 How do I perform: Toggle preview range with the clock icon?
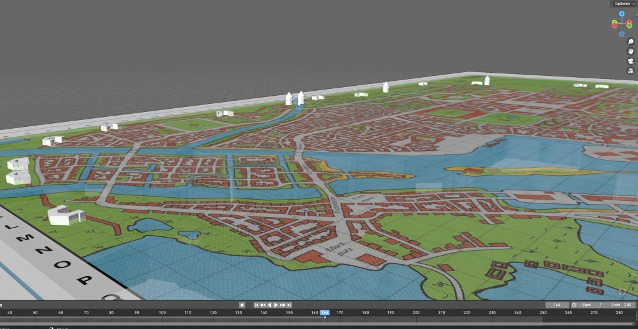574,305
